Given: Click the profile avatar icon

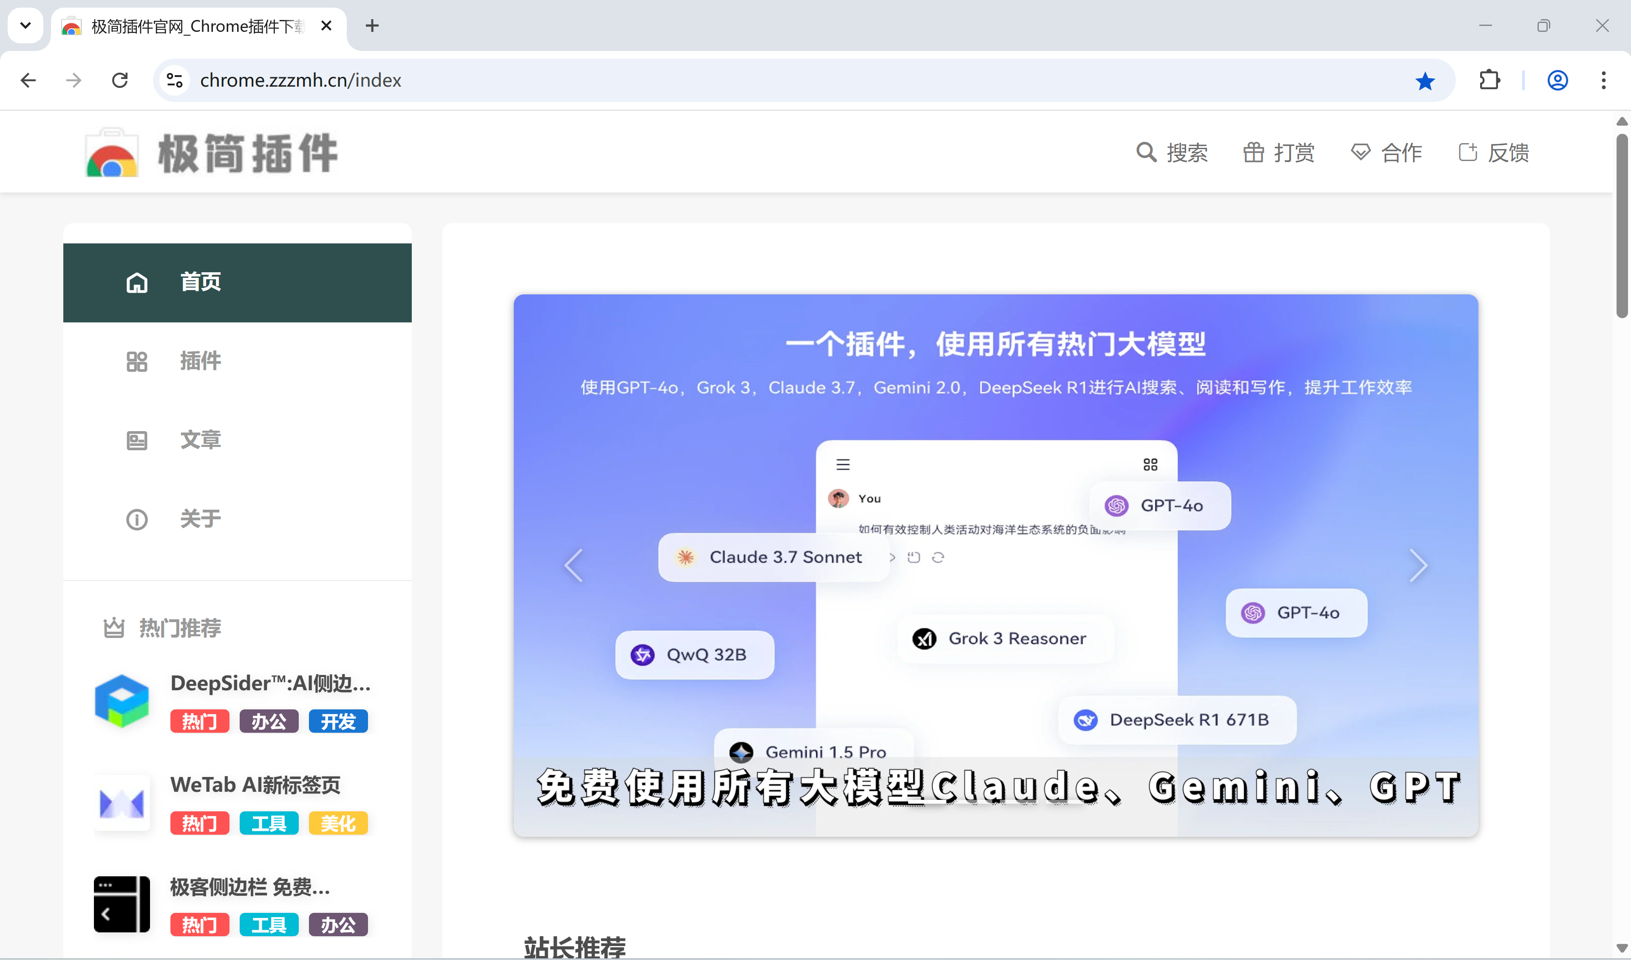Looking at the screenshot, I should [1557, 80].
